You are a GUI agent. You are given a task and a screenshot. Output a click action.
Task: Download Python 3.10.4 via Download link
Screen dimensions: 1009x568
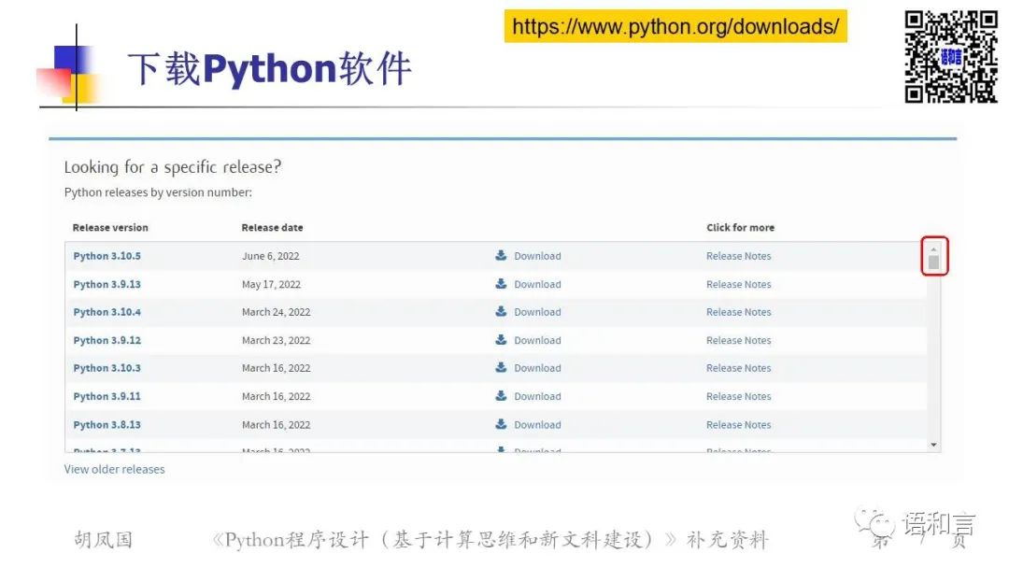coord(537,312)
